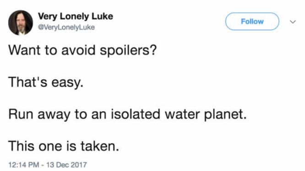Screen dimensions: 305x171
Task: Click the 'Run away to an isolated water planet.' line
Action: point(128,114)
